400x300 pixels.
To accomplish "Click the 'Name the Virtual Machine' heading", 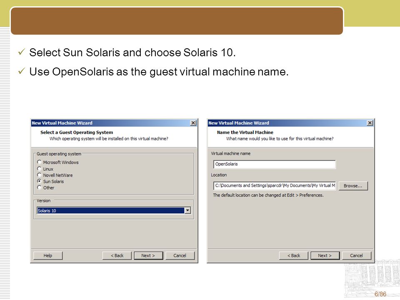I will (x=245, y=132).
